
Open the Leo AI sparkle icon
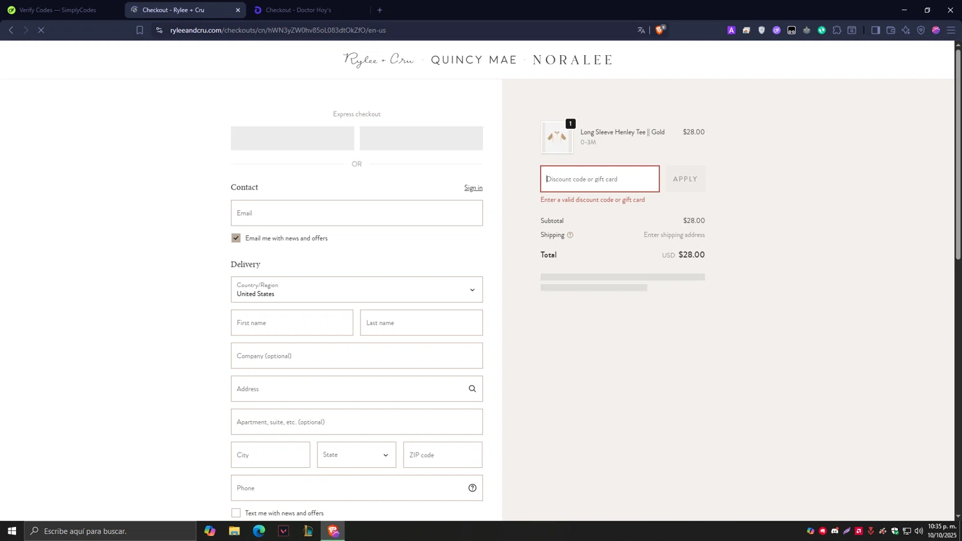(906, 30)
